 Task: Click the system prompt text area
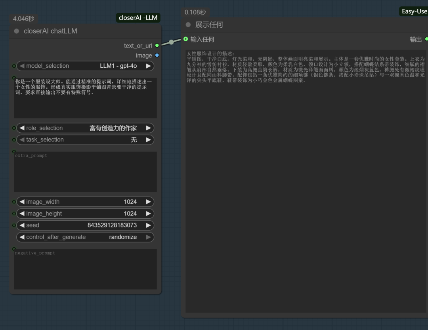click(86, 97)
